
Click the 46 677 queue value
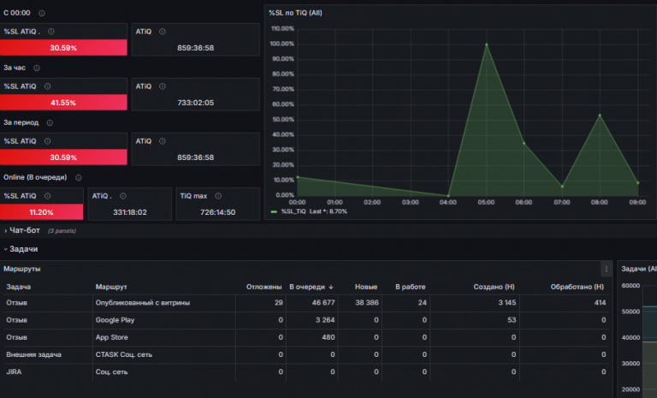click(x=323, y=303)
